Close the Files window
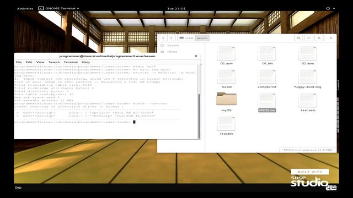This screenshot has height=198, width=353. pos(331,38)
